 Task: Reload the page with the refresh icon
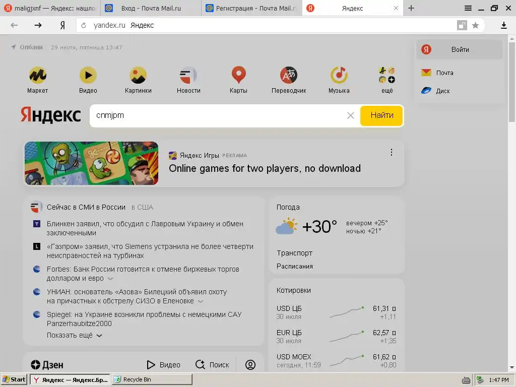point(84,25)
